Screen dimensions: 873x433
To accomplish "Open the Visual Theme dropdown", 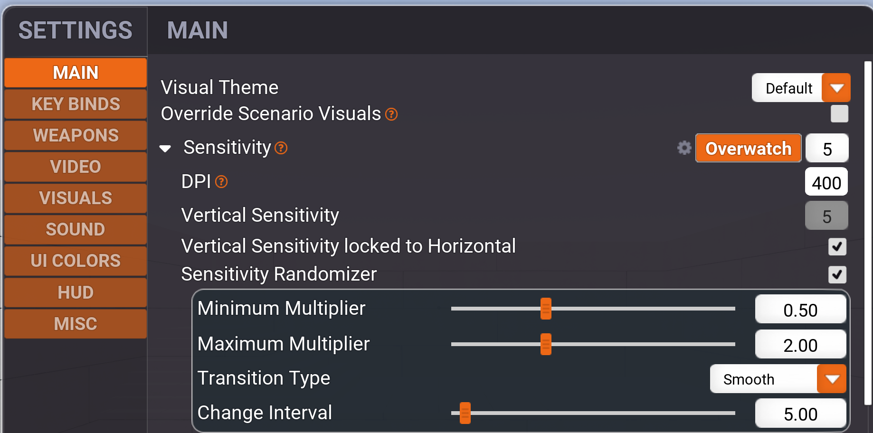I will tap(836, 88).
